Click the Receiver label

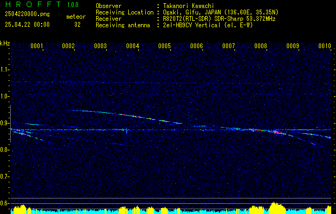pos(108,19)
